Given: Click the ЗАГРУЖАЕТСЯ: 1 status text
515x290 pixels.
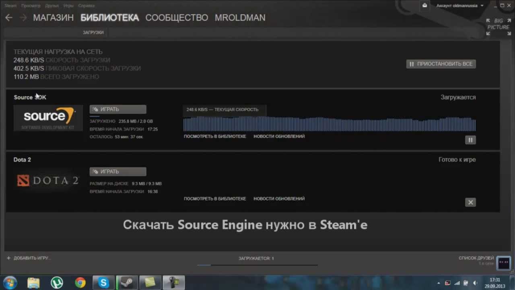Looking at the screenshot, I should pos(256,258).
